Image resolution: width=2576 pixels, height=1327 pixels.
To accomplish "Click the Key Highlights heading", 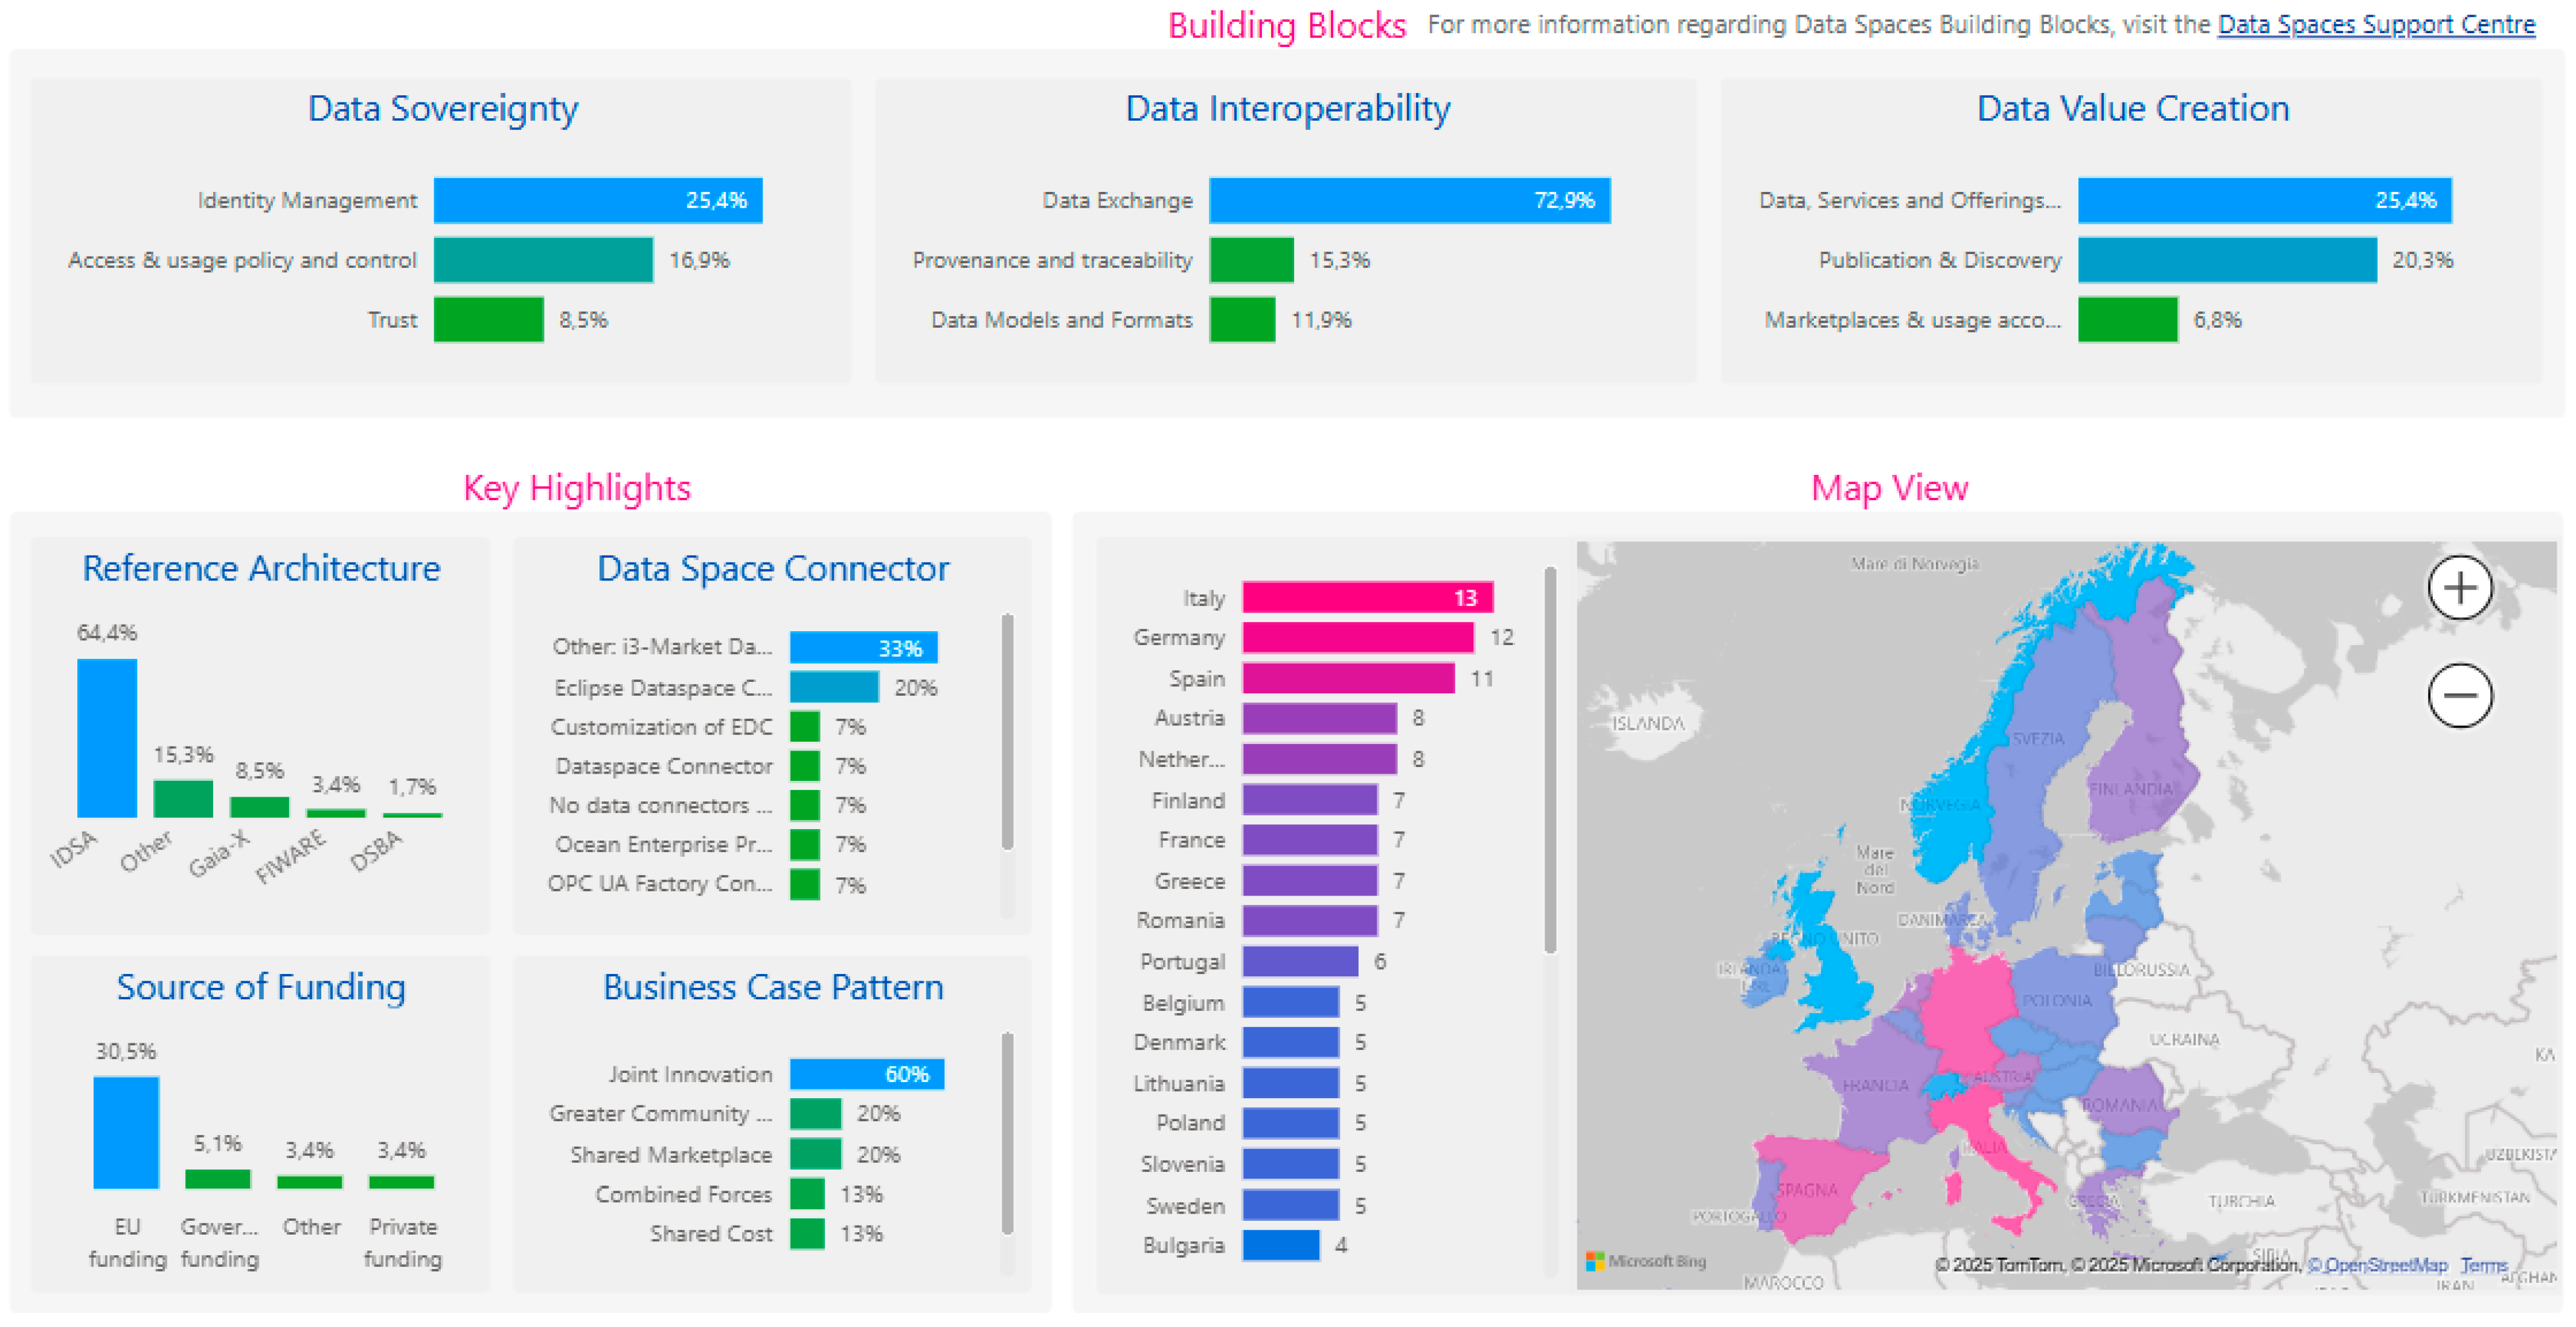I will click(x=577, y=488).
